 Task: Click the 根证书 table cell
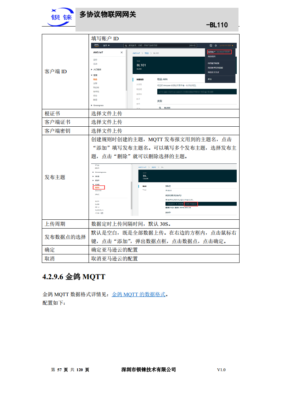point(66,114)
